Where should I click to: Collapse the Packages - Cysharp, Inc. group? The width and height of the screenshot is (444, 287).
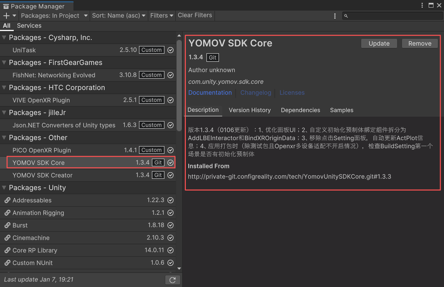(x=4, y=38)
